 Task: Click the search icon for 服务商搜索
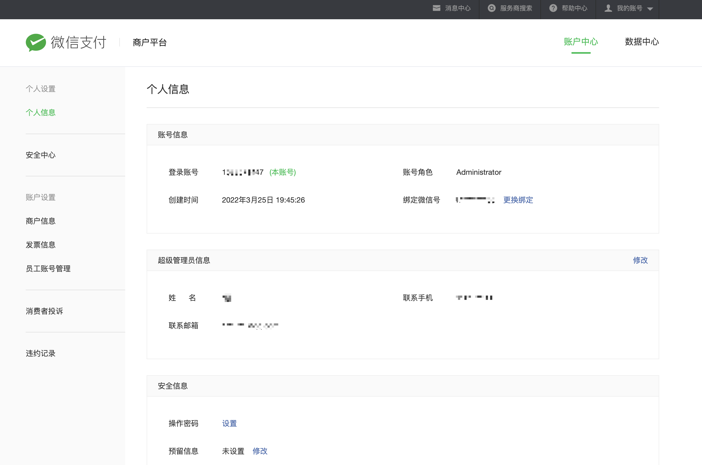coord(491,8)
